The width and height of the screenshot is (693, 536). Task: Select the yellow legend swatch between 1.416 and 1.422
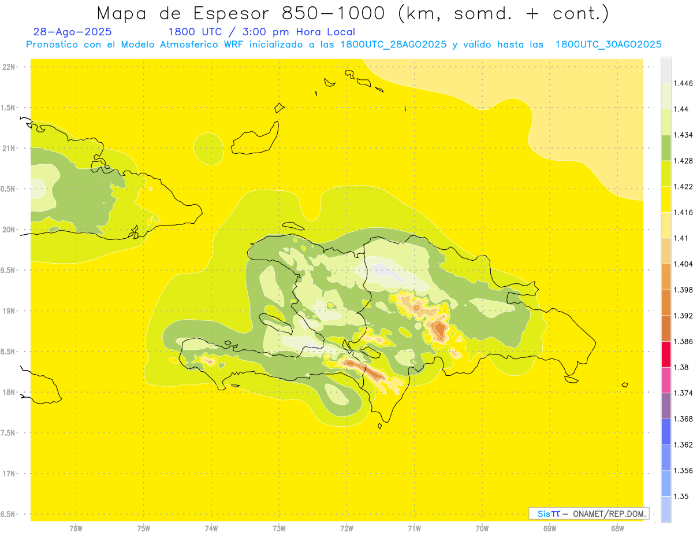point(666,199)
